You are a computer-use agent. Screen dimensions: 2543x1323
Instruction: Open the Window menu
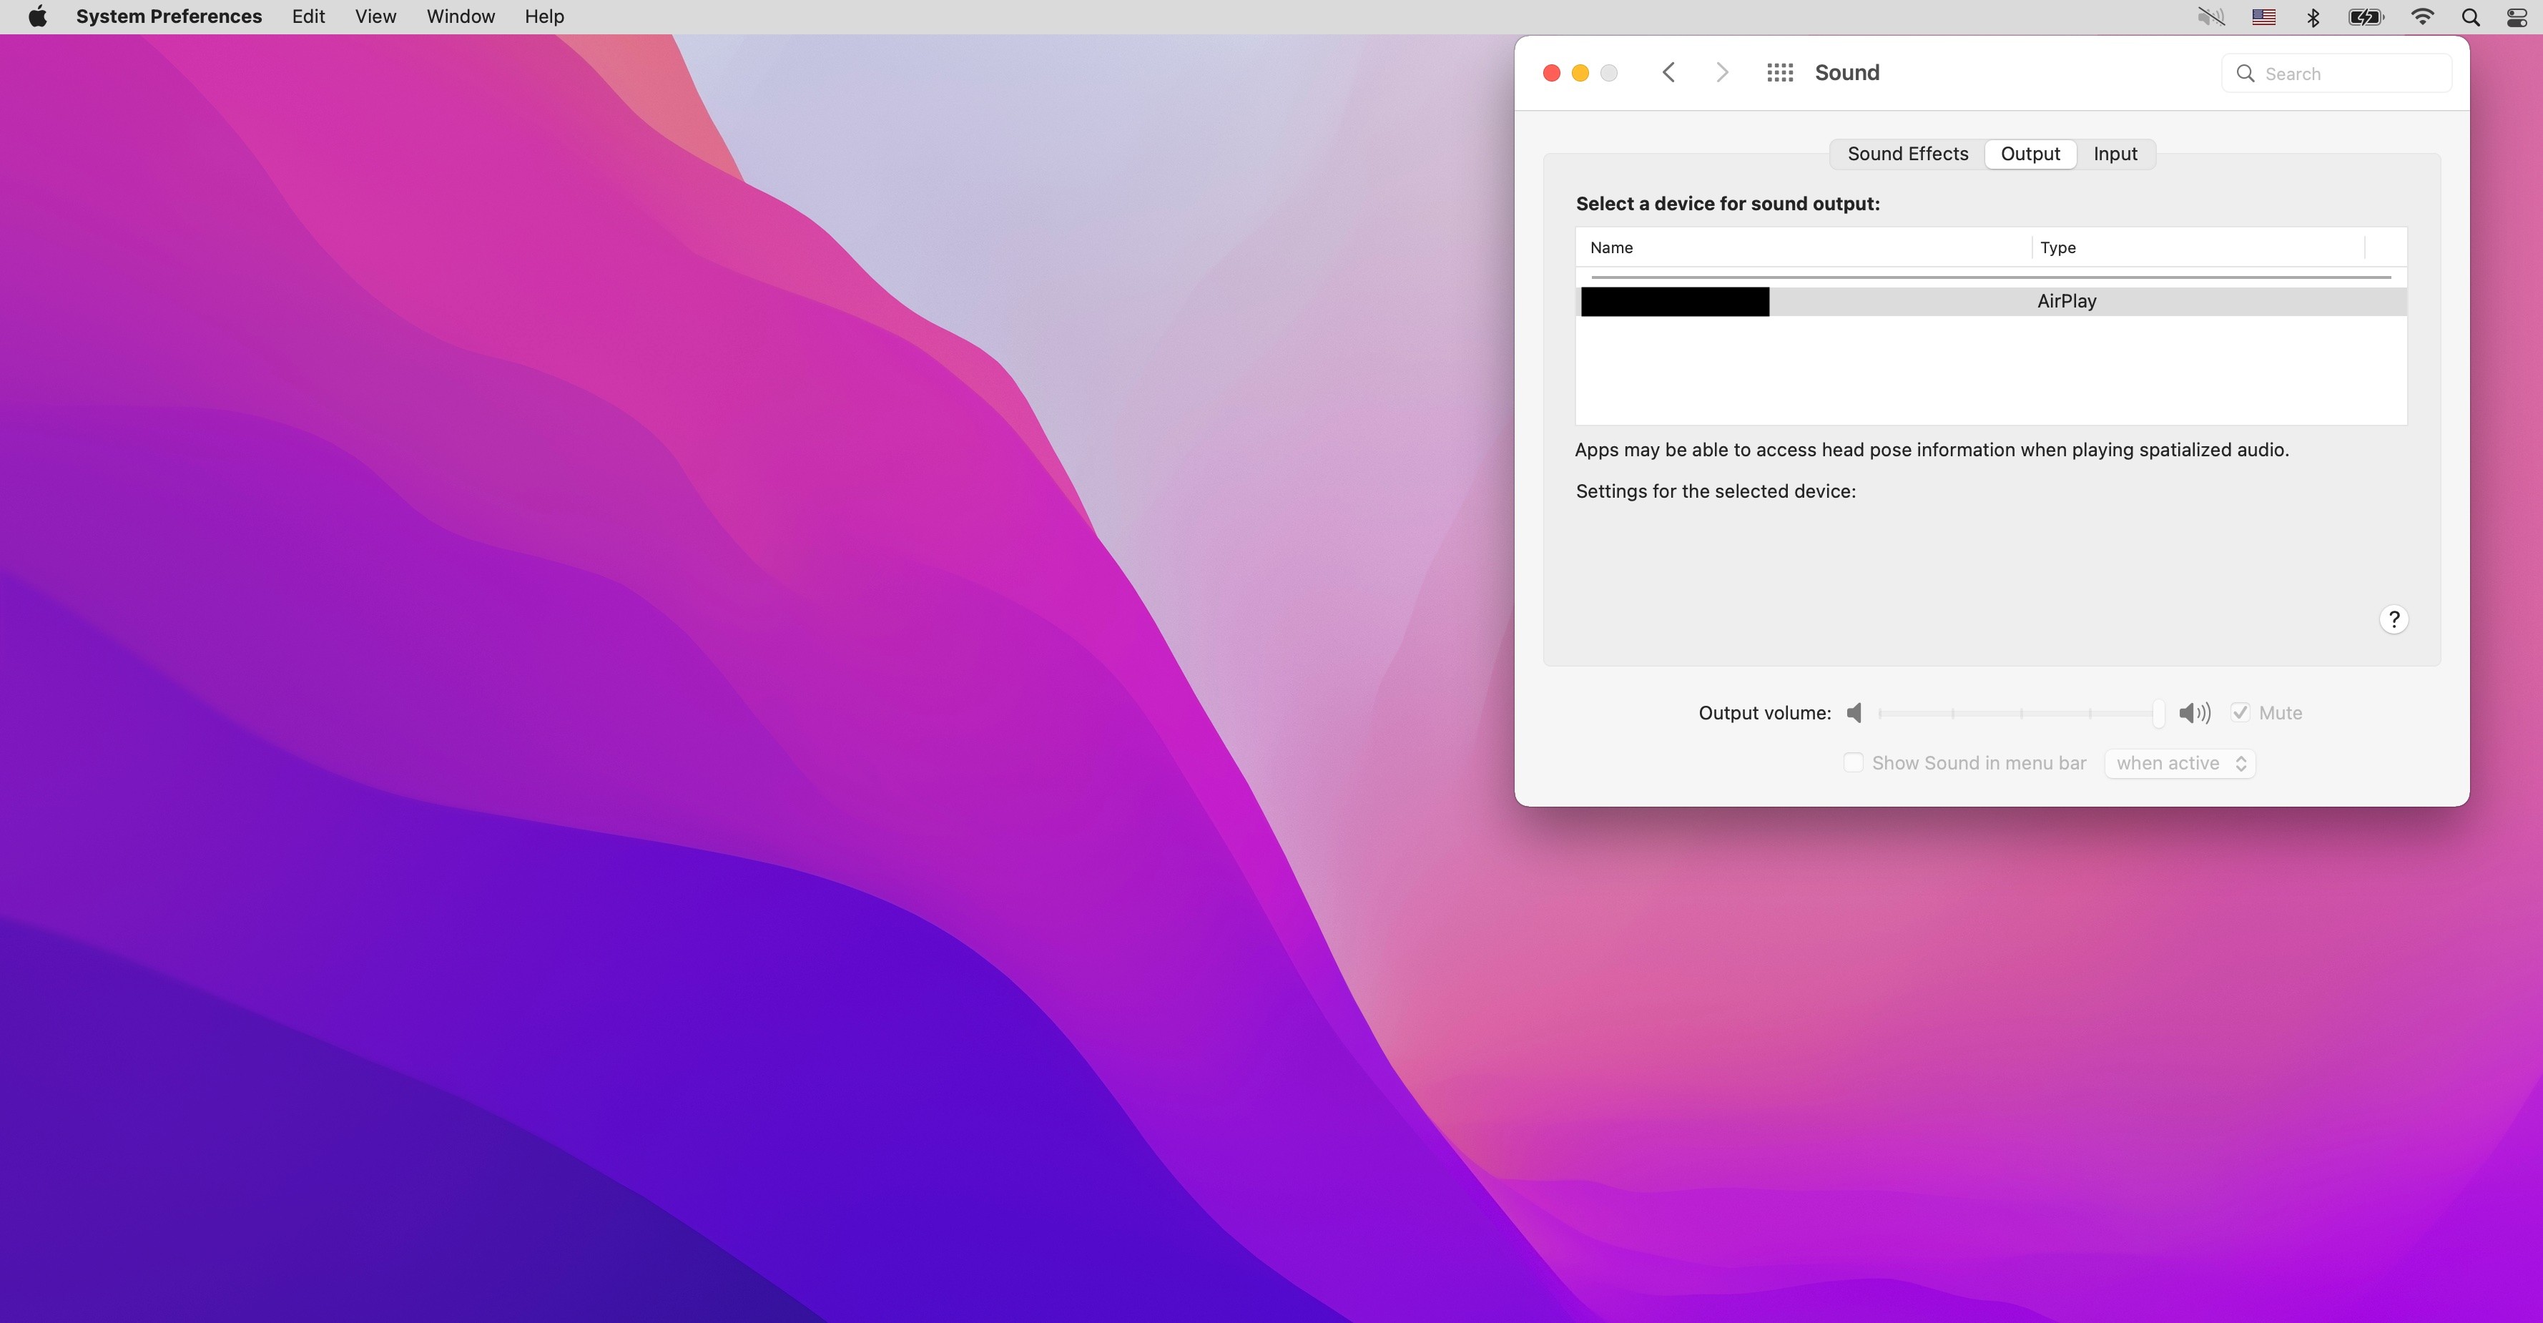pyautogui.click(x=460, y=16)
